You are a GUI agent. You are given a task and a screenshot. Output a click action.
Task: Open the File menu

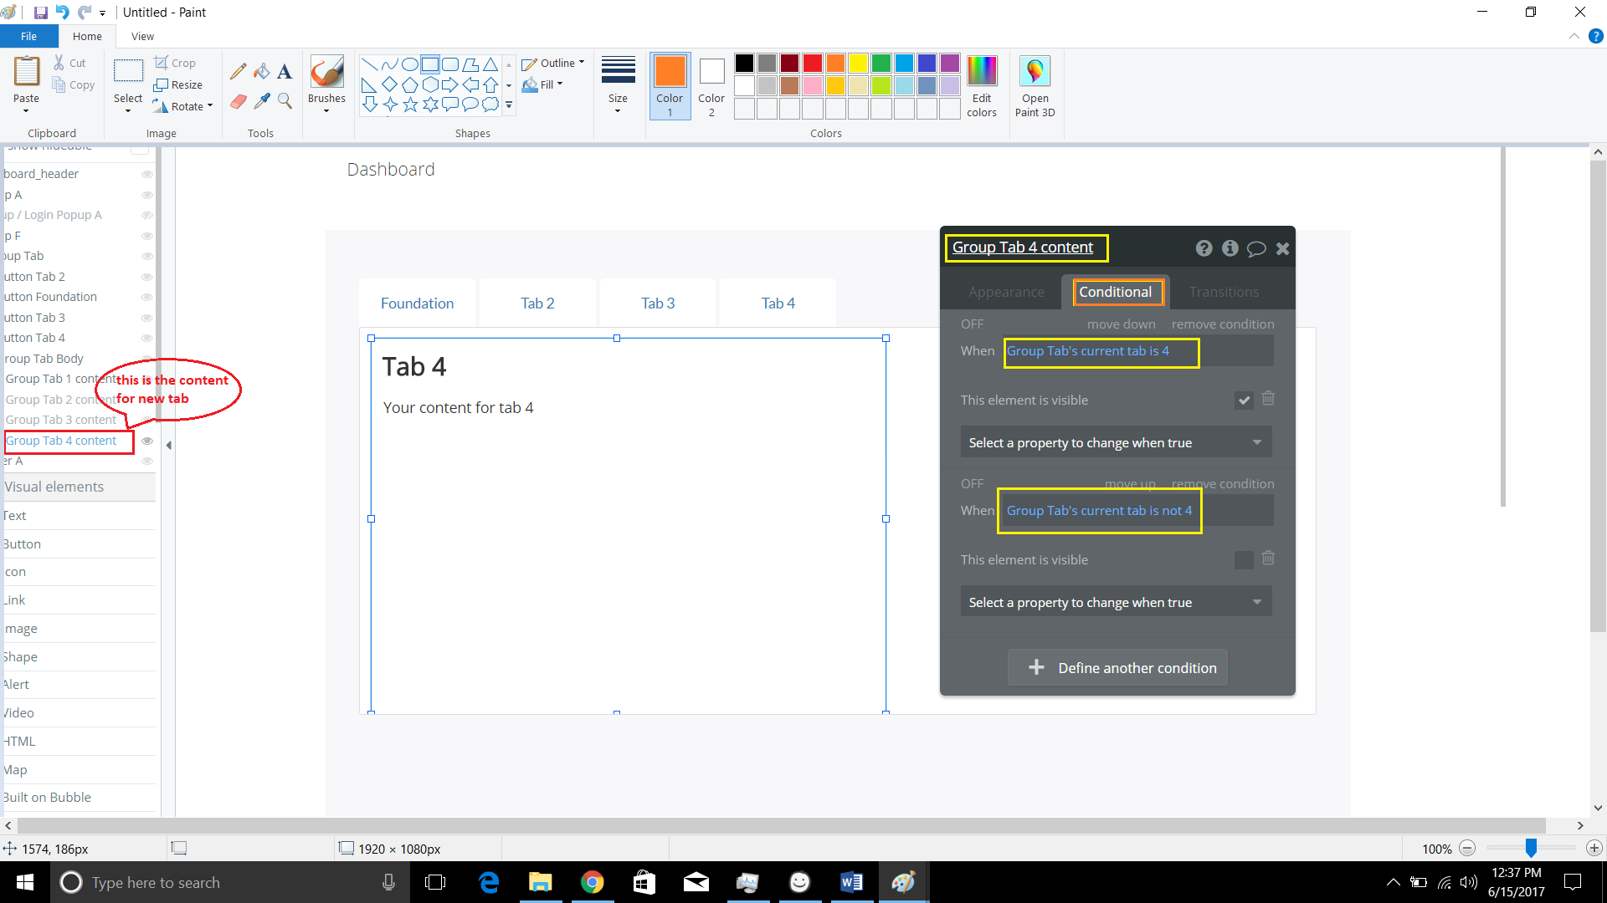click(28, 36)
